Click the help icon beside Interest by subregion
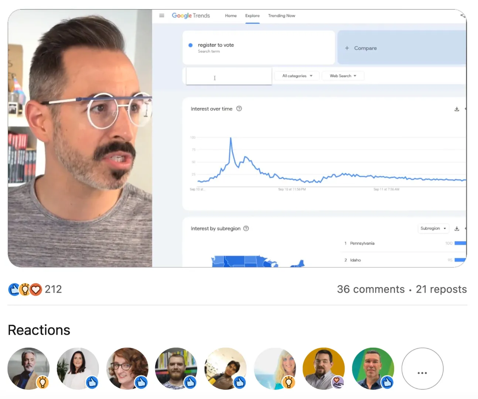The height and width of the screenshot is (399, 478). tap(246, 228)
